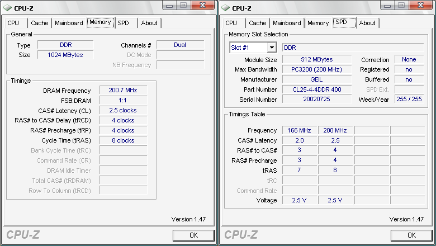The width and height of the screenshot is (436, 246).
Task: Switch to the Cache tab in the Memory window
Action: click(x=40, y=23)
